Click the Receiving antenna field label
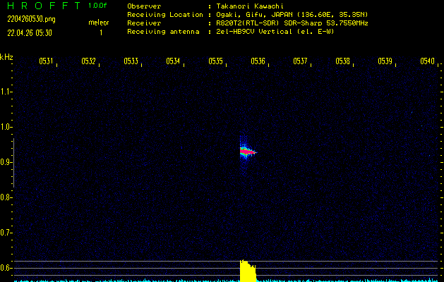Viewport: 444px width, 282px height. pos(163,32)
